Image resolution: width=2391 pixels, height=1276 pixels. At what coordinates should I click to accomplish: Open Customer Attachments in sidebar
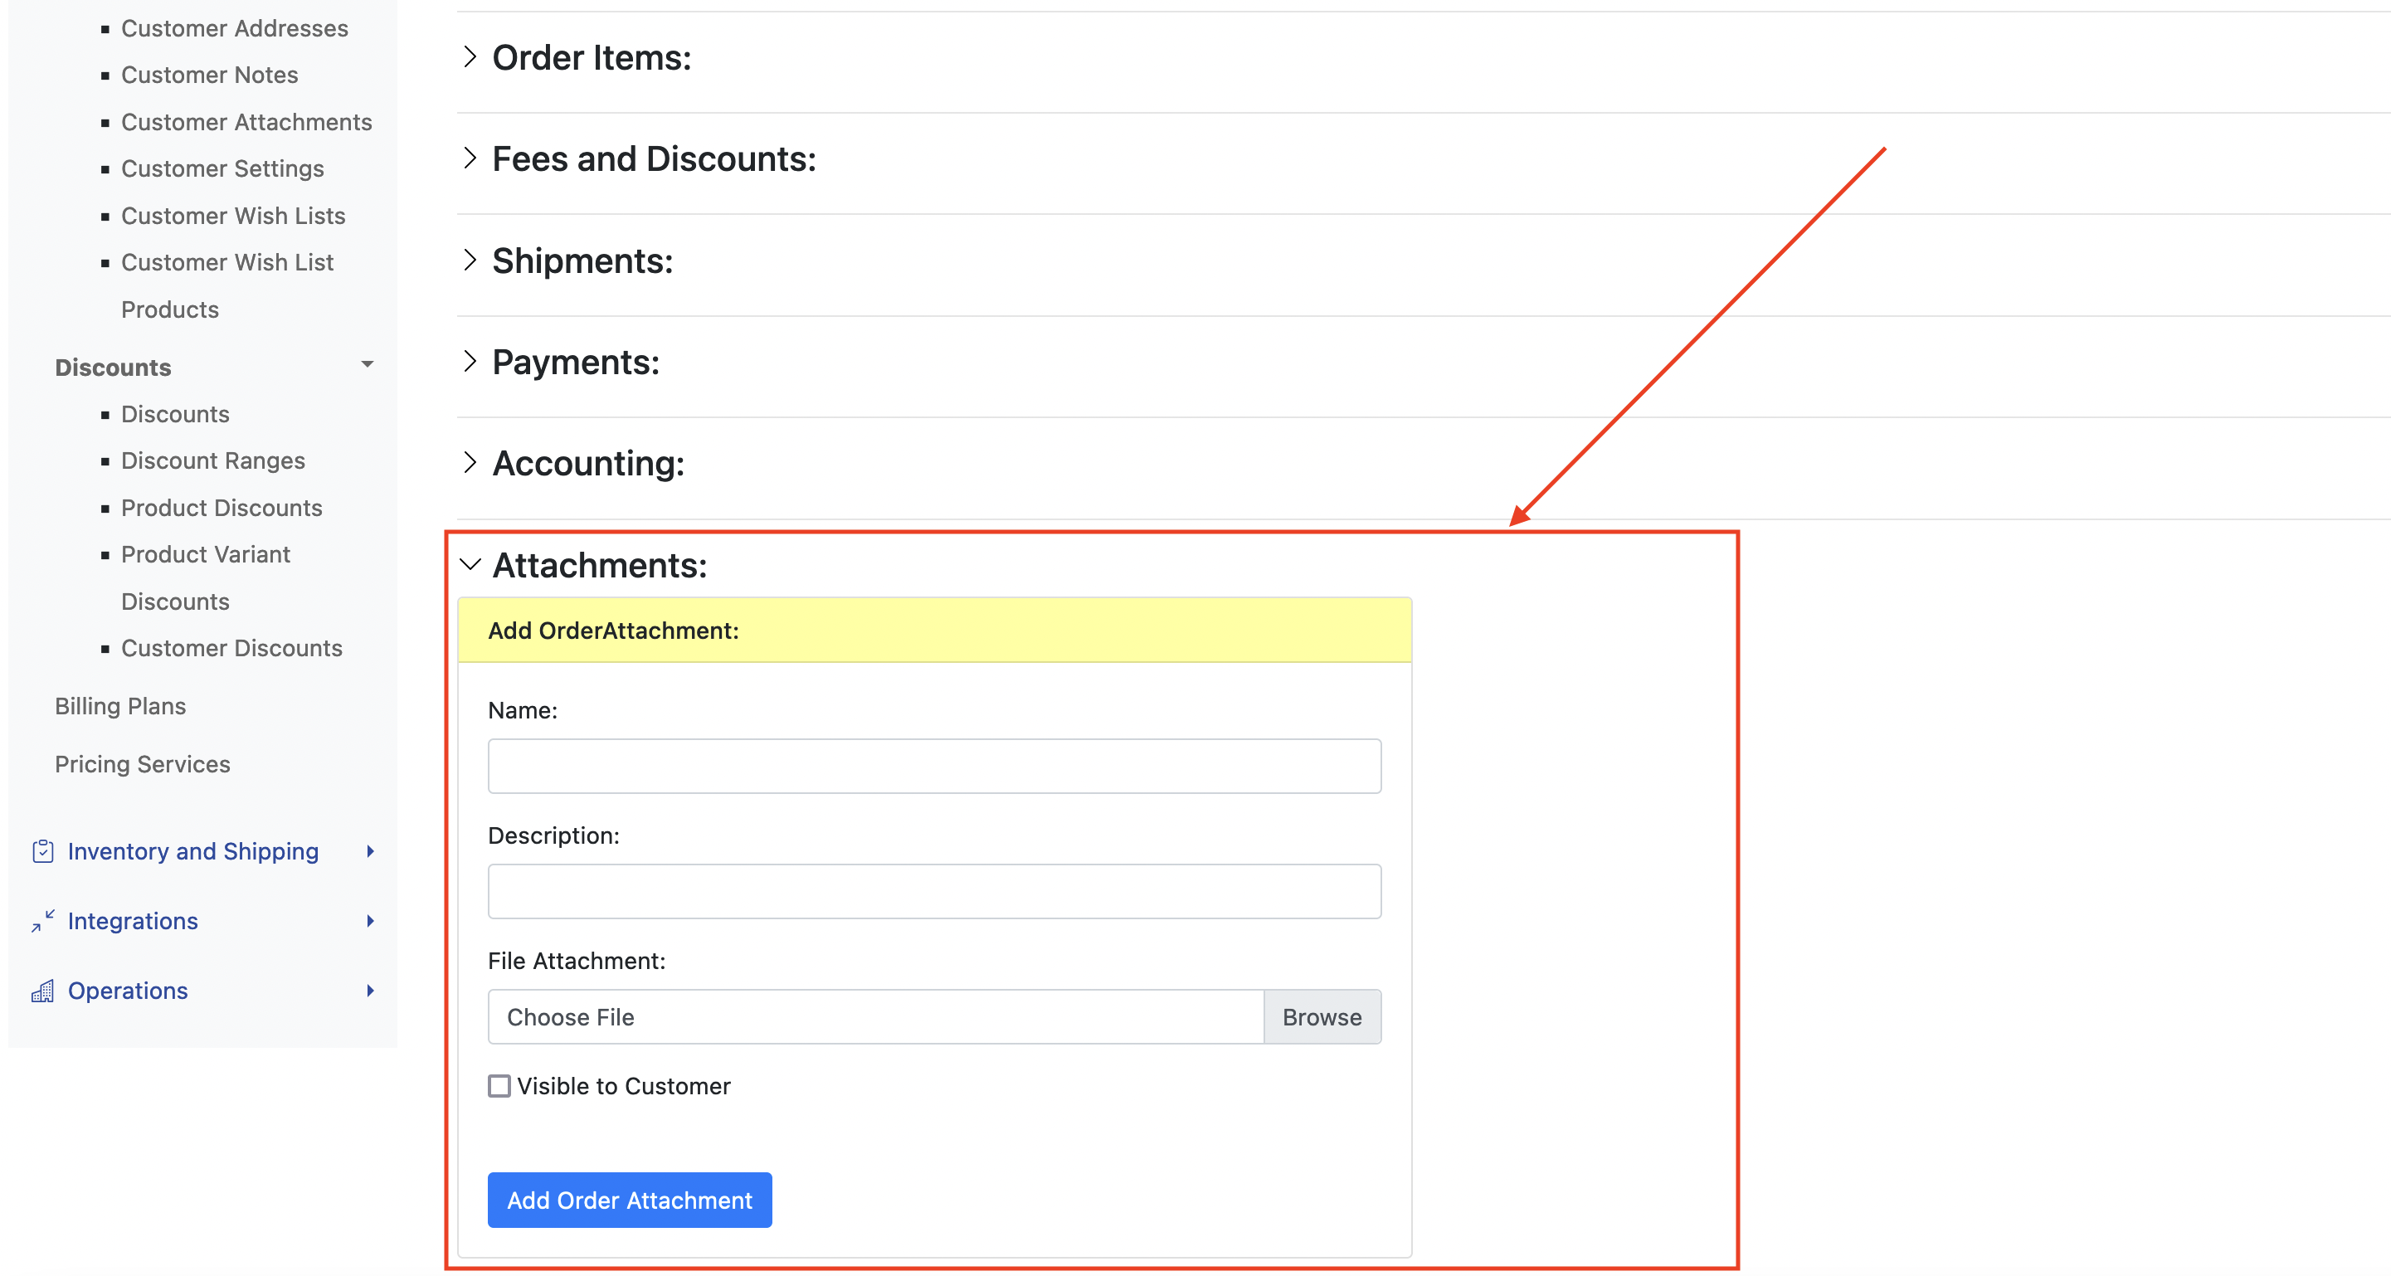coord(247,122)
